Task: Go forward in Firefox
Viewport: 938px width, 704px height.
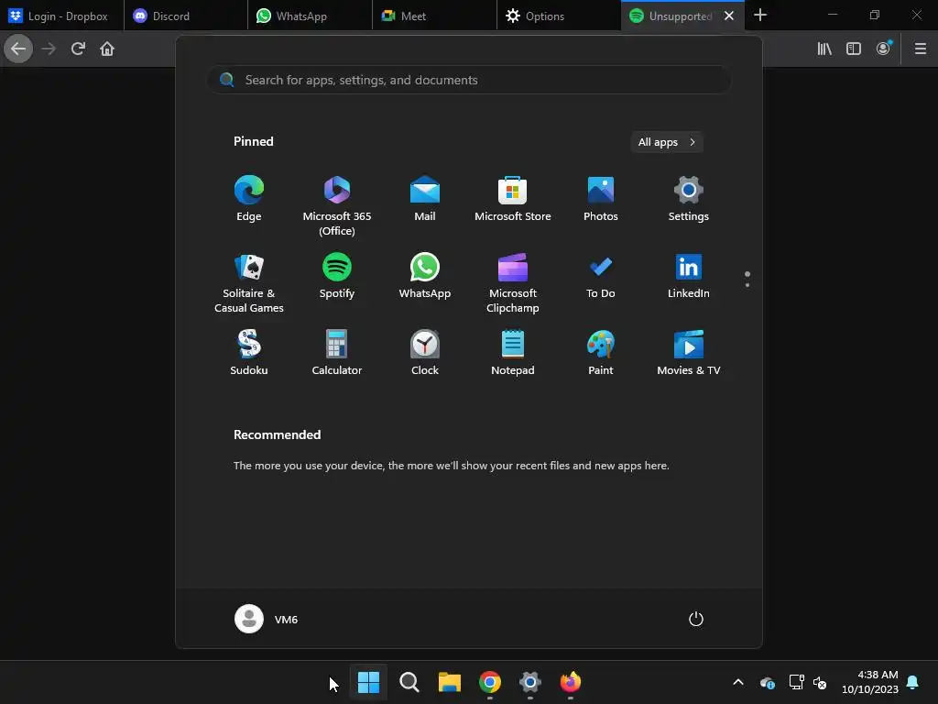Action: coord(49,49)
